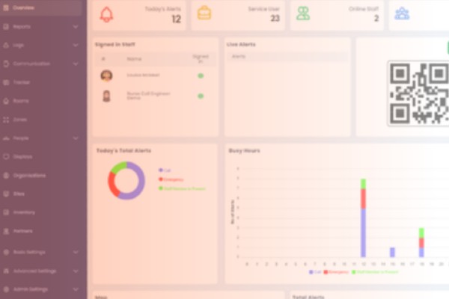Expand the Admin Settings chevron
Image resolution: width=449 pixels, height=299 pixels.
coord(76,289)
